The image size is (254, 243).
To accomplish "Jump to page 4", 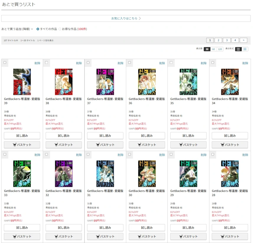I will point(235,40).
